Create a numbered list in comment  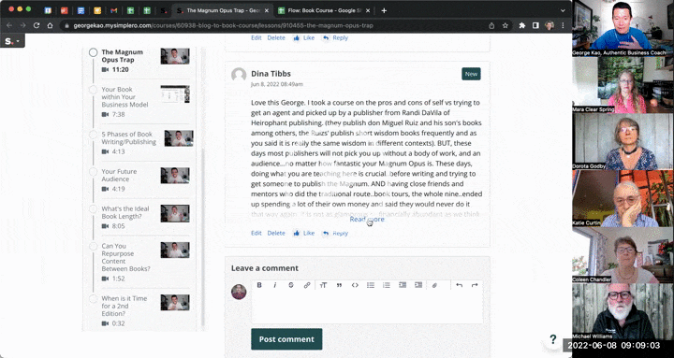387,285
